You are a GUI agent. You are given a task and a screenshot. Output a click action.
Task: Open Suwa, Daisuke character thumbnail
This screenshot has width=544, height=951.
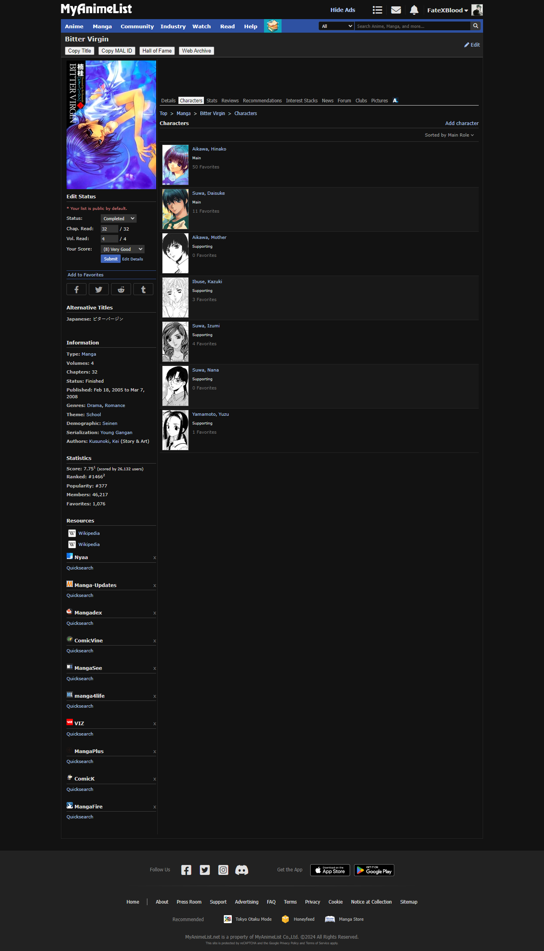pos(175,209)
